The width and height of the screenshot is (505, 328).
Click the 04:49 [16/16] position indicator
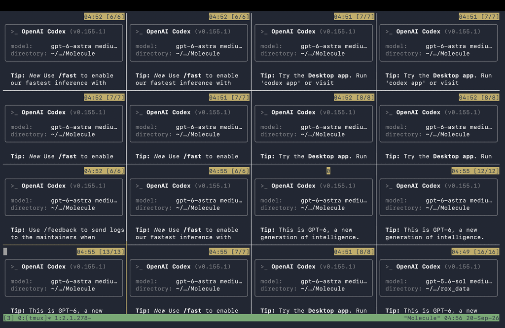(x=475, y=252)
